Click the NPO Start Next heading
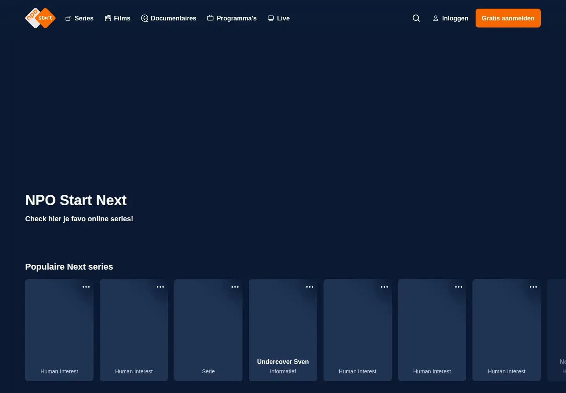Viewport: 566px width, 393px height. pos(76,200)
